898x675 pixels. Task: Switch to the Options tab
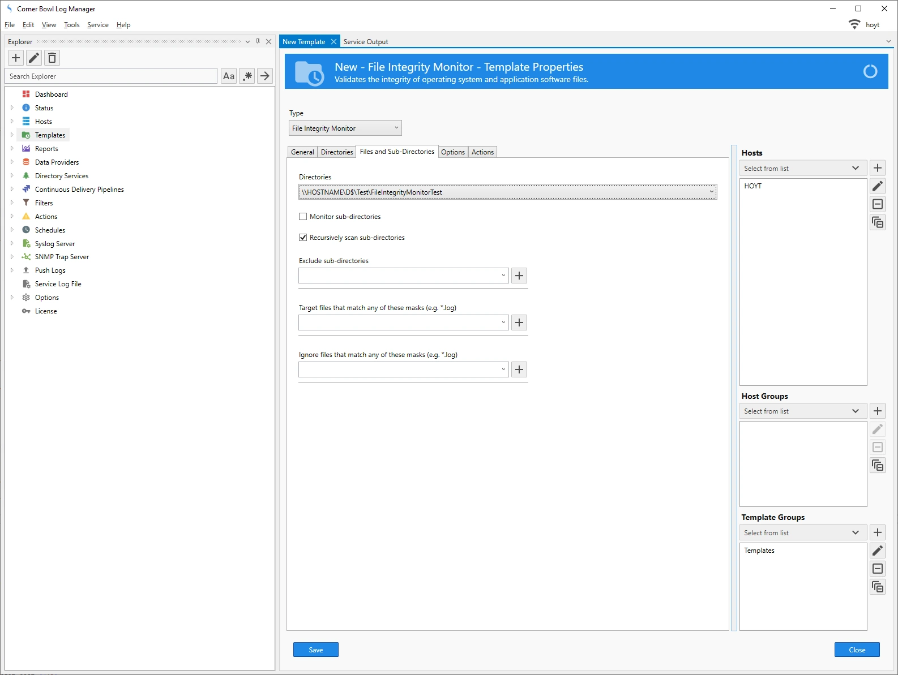coord(452,152)
